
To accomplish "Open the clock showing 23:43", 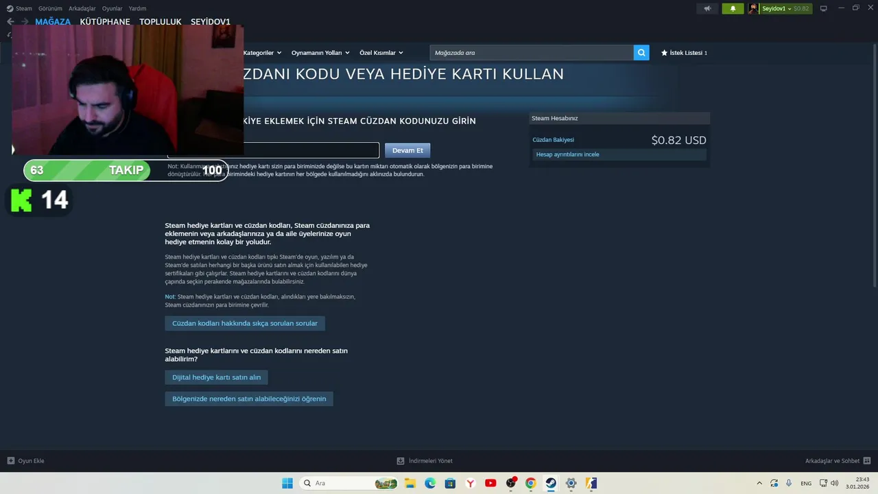I will point(859,483).
